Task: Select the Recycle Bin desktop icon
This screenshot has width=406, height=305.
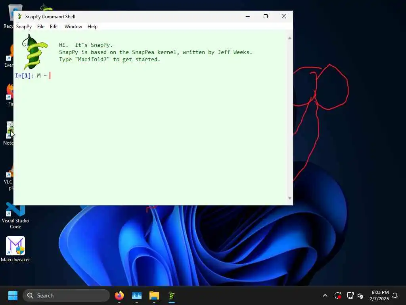Action: (9, 16)
